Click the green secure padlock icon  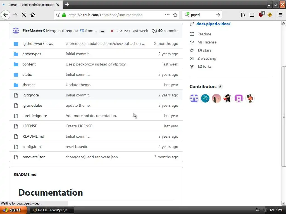click(64, 15)
